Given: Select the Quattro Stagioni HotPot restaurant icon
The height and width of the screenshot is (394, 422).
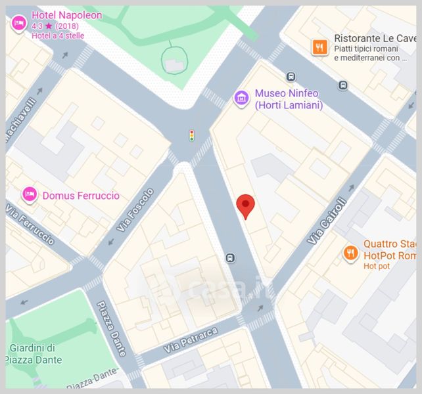Looking at the screenshot, I should 350,254.
